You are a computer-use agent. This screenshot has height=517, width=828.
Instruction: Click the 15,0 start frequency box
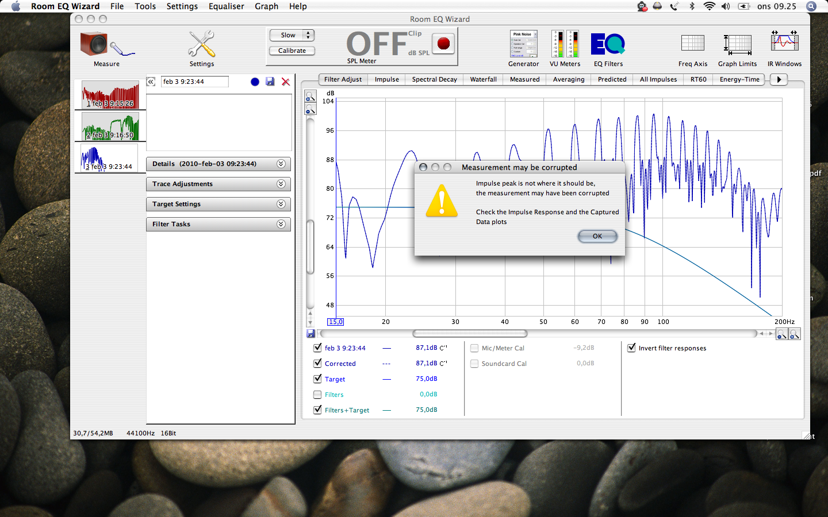[336, 322]
